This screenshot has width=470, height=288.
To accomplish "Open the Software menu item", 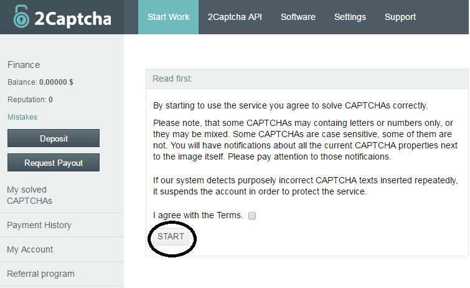I will pos(298,17).
